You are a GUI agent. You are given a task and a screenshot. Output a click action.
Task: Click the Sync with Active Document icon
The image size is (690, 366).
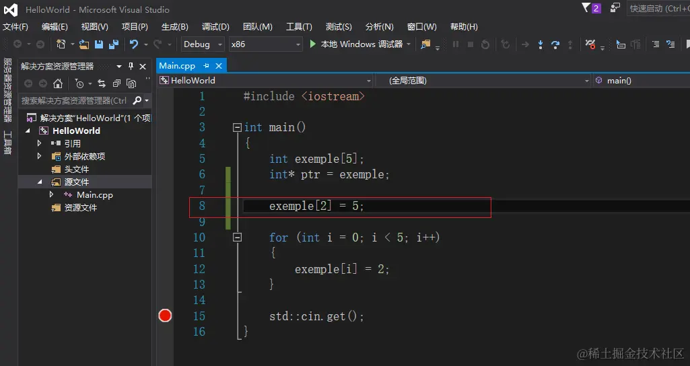tap(102, 83)
